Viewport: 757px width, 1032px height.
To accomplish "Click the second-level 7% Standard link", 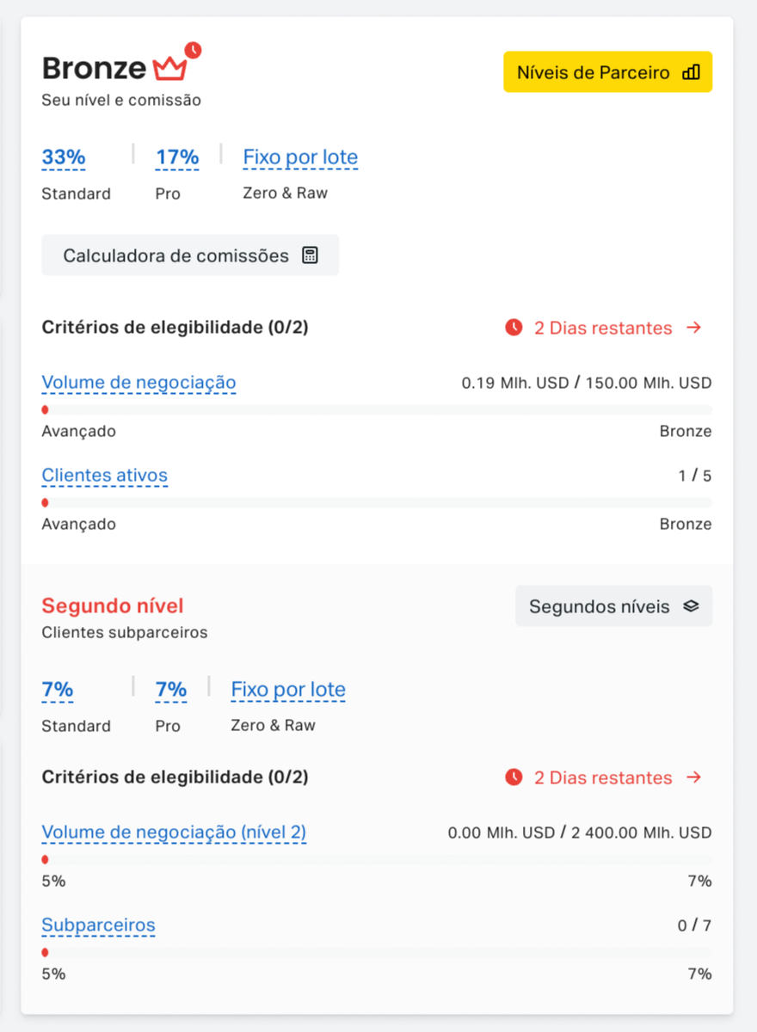I will point(58,690).
